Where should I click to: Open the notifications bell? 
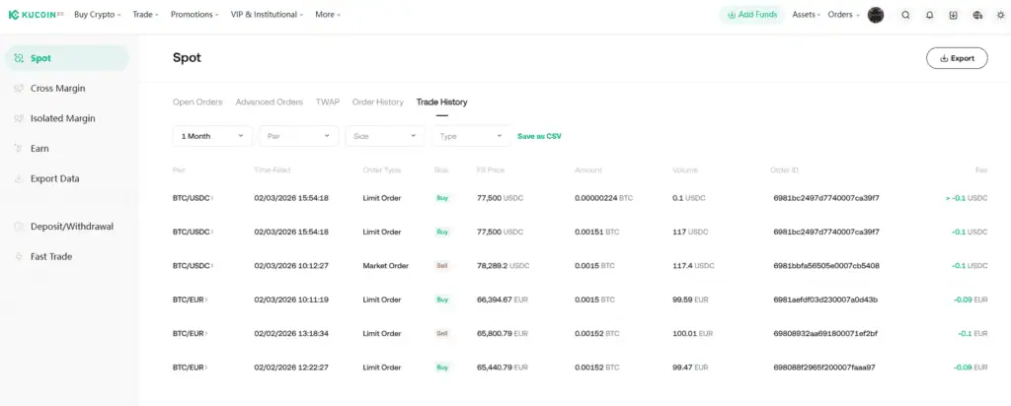coord(929,15)
